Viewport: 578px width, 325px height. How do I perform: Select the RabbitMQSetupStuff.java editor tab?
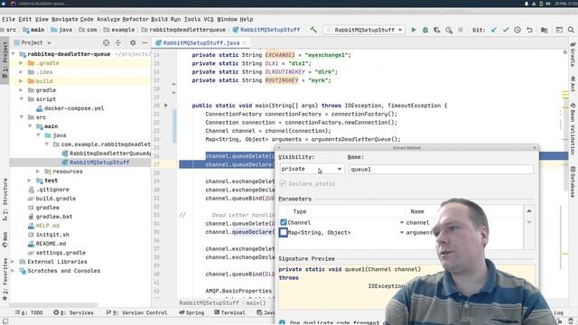(x=200, y=42)
